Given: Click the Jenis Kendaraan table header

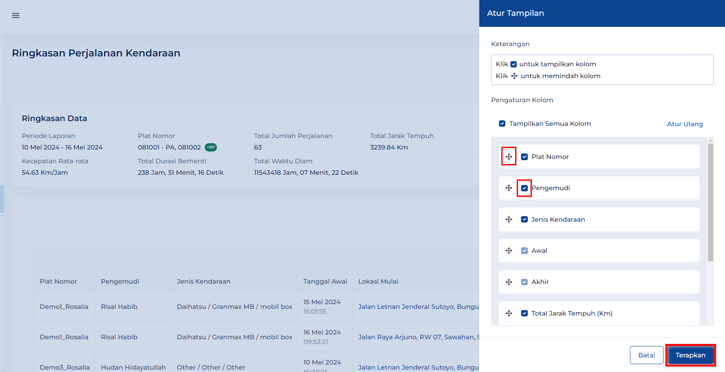Looking at the screenshot, I should [x=204, y=281].
